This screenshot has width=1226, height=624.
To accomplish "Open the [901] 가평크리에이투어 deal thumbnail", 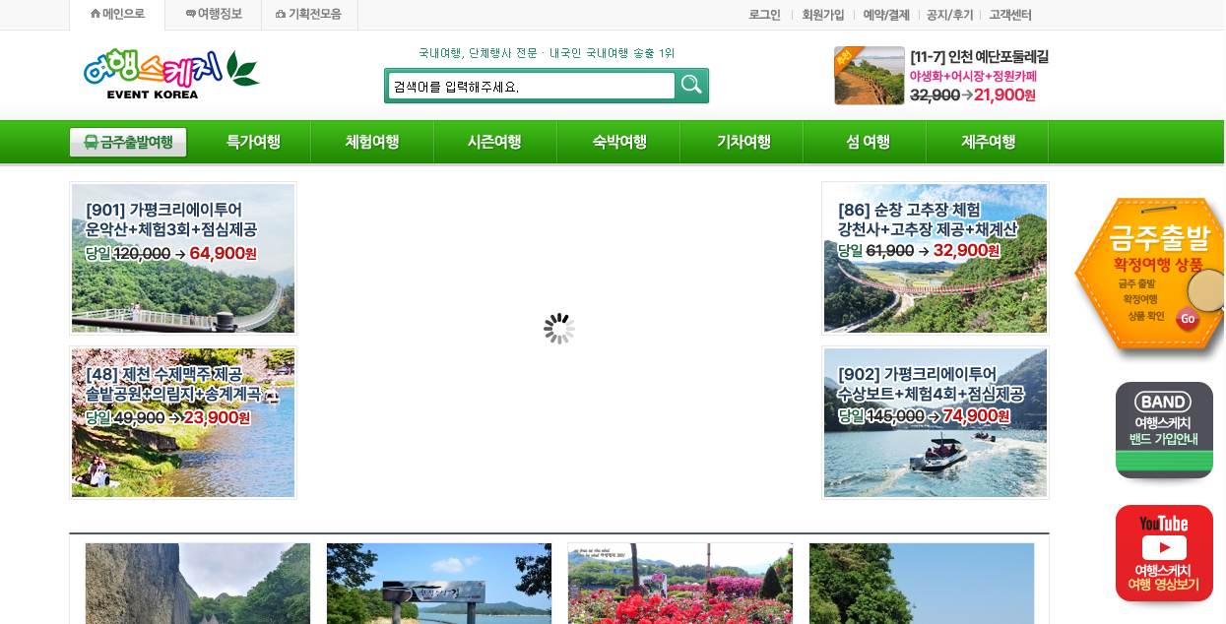I will pos(182,258).
